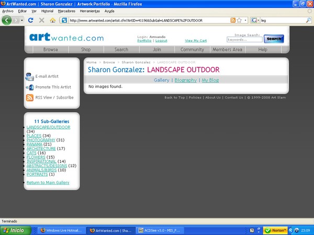Click the site identity icon in address bar
Image resolution: width=314 pixels, height=235 pixels.
pyautogui.click(x=64, y=20)
